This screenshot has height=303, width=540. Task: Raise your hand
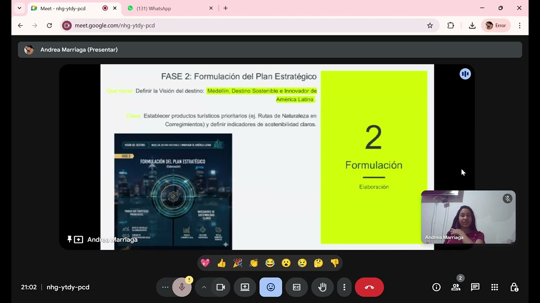coord(323,287)
